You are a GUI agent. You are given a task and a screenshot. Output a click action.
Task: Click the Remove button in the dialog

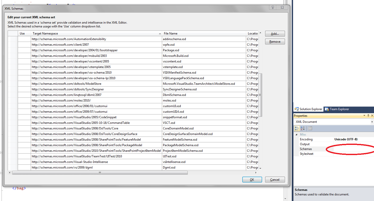pos(275,41)
